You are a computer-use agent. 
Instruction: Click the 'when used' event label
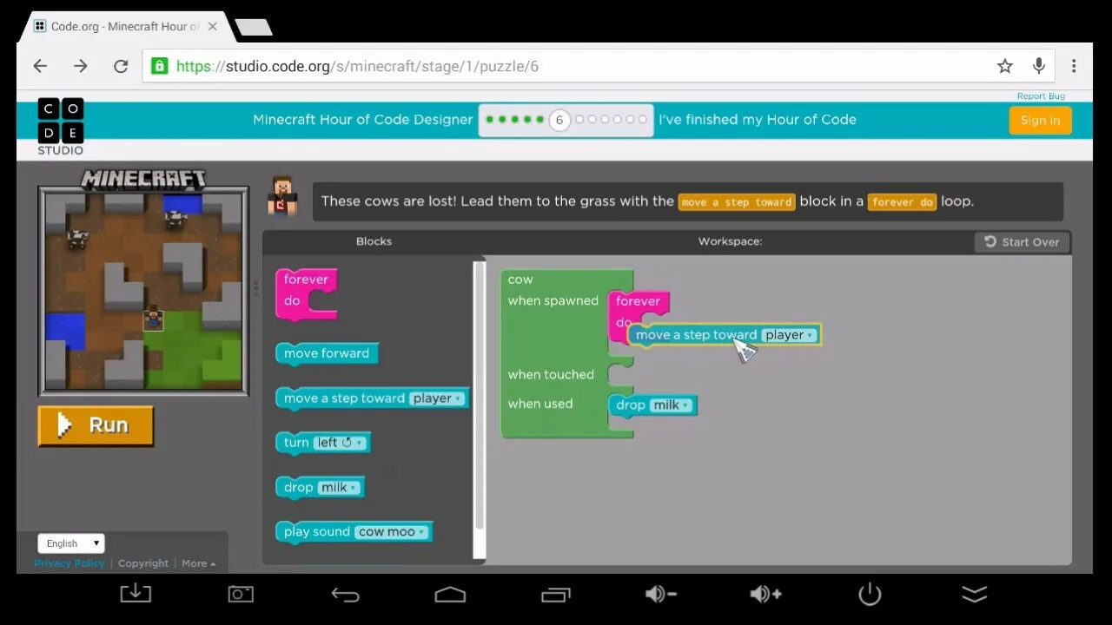click(540, 404)
